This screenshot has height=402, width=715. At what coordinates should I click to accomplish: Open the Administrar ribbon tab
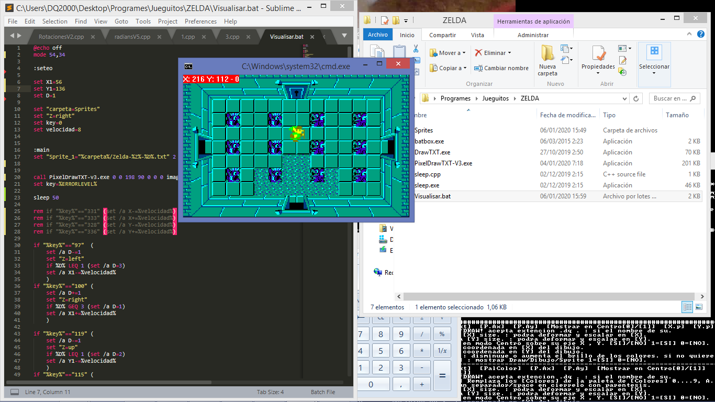(533, 35)
